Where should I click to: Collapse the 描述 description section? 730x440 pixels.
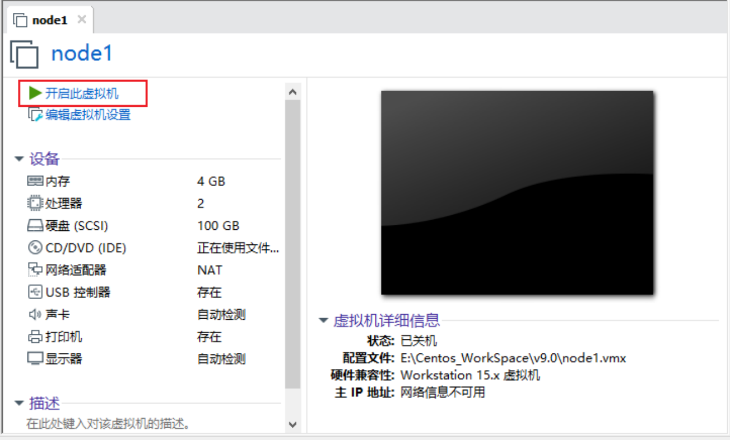[x=19, y=403]
